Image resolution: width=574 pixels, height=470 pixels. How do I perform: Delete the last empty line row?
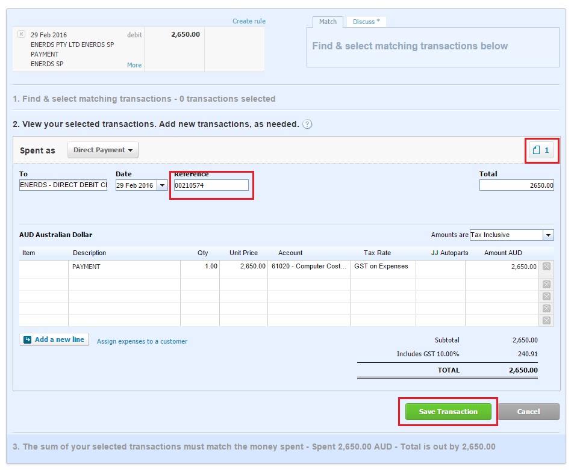(x=546, y=321)
